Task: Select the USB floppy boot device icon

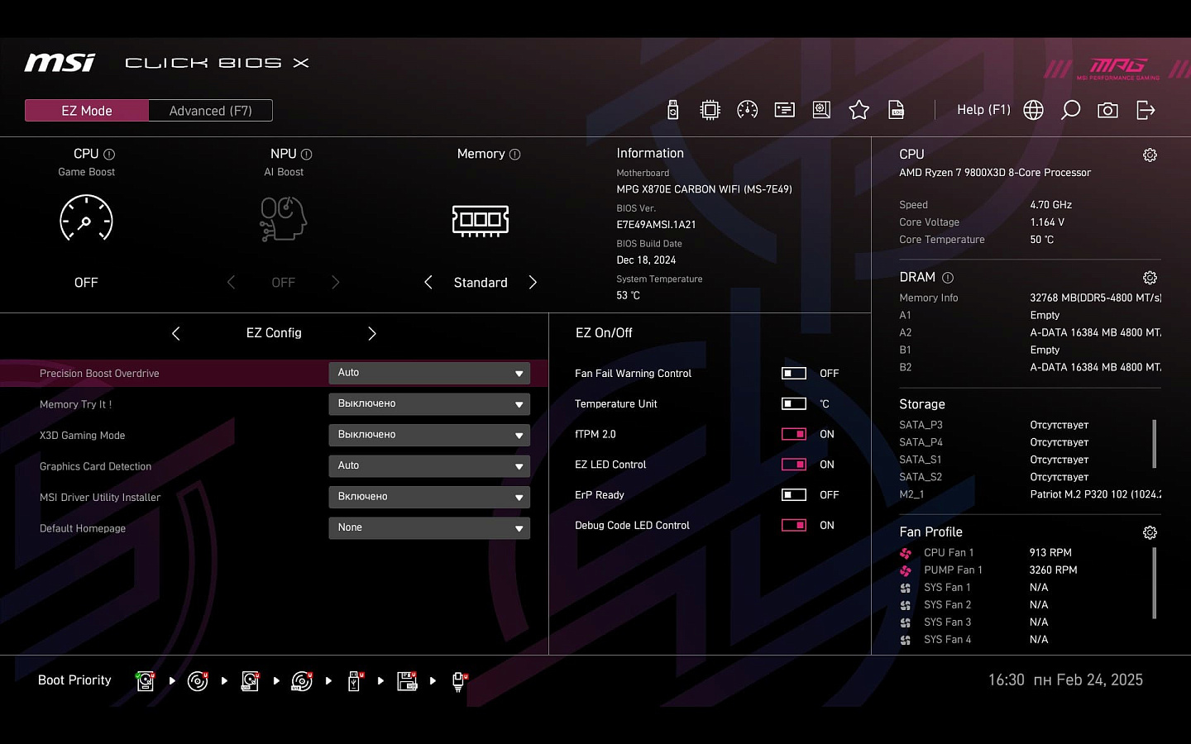Action: click(407, 680)
